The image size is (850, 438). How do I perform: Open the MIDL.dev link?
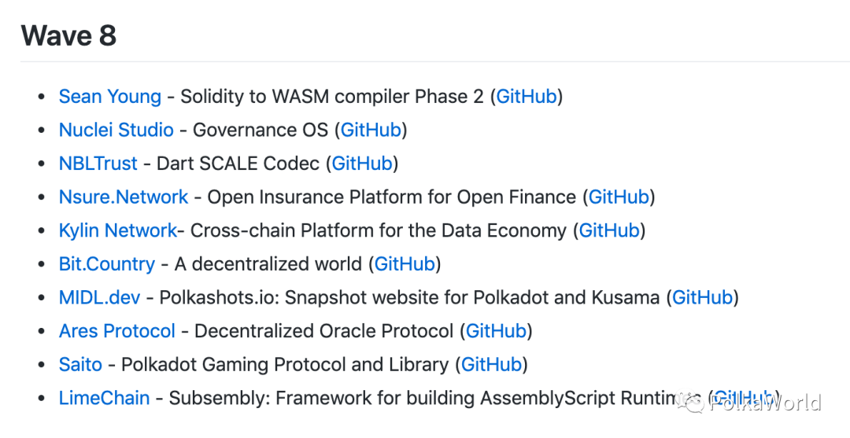(99, 298)
